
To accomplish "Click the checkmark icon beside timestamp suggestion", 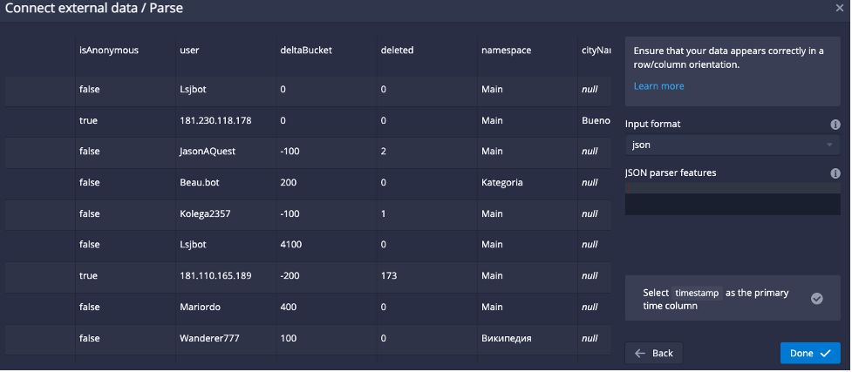I will pos(816,299).
